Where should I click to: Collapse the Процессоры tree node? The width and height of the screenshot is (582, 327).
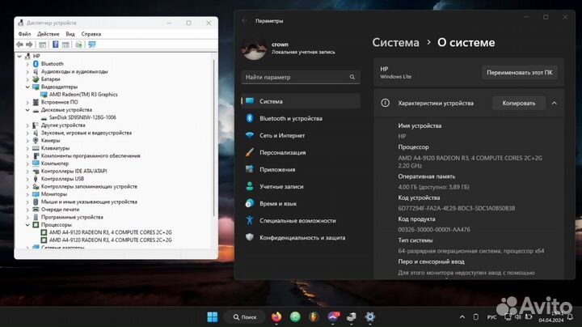(x=27, y=224)
